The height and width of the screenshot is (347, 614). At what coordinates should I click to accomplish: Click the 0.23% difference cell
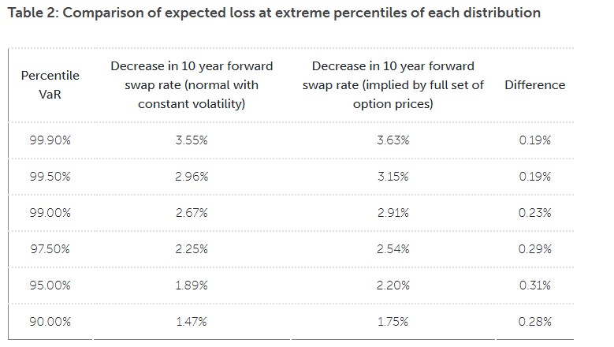point(535,213)
